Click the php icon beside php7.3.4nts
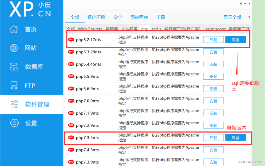Screen dimensions: 265x166 [71, 137]
